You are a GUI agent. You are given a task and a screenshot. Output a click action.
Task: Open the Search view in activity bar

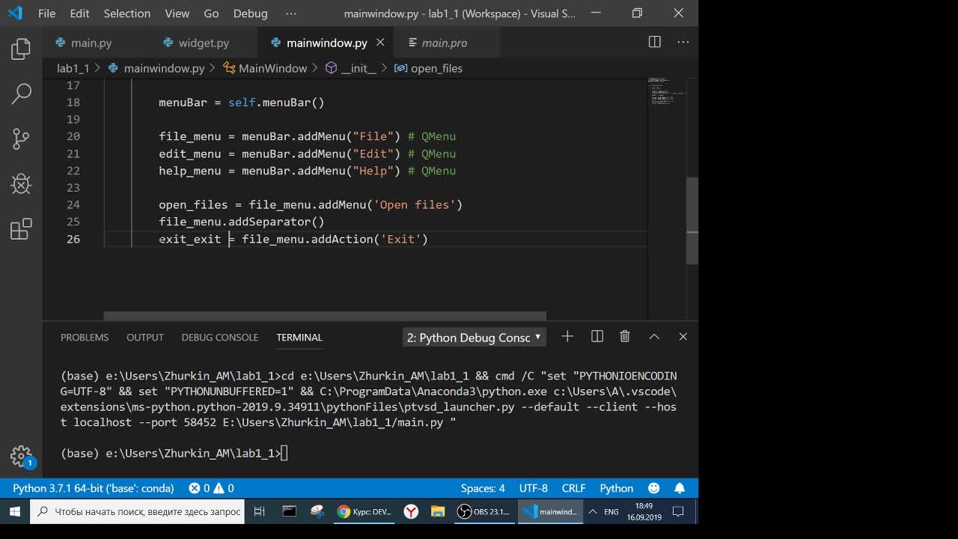point(21,94)
